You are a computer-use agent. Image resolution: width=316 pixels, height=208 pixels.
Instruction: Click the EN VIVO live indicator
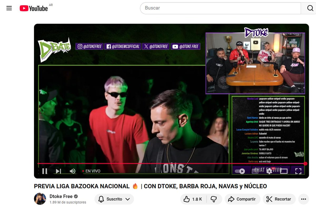[x=91, y=171]
